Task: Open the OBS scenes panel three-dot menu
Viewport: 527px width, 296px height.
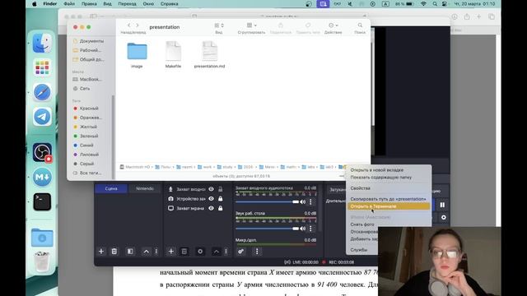Action: pos(156,251)
